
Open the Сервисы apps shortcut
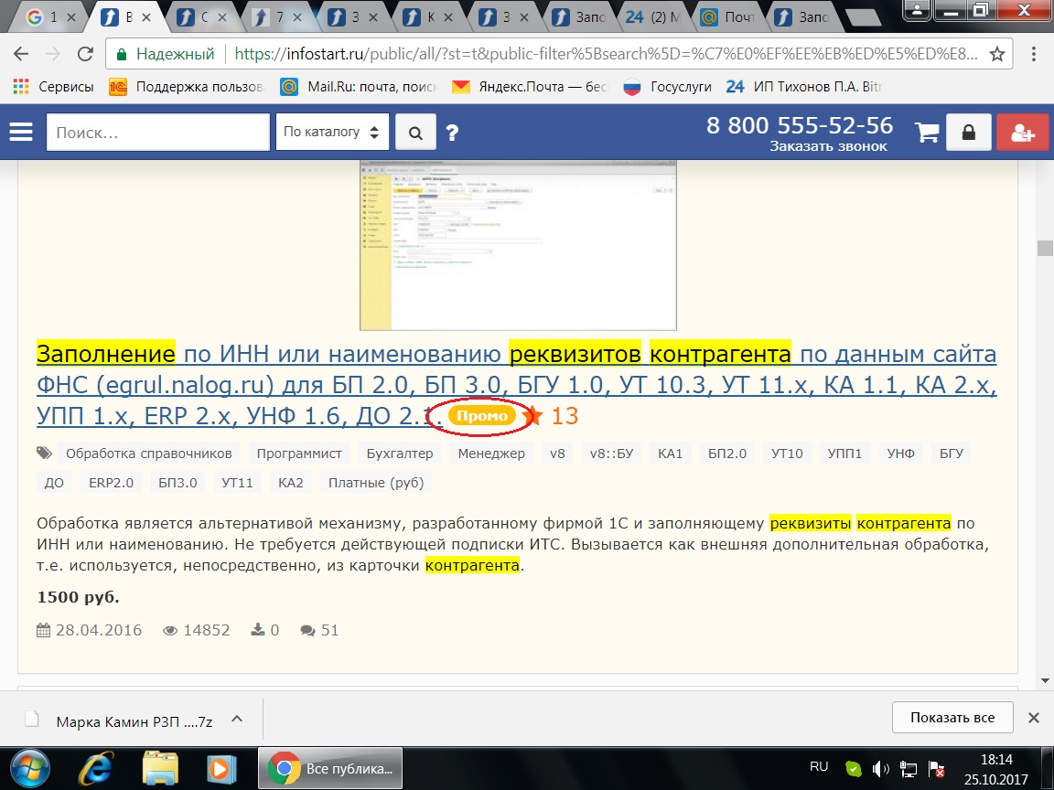coord(54,87)
